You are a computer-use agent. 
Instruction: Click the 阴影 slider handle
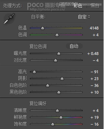62,79
